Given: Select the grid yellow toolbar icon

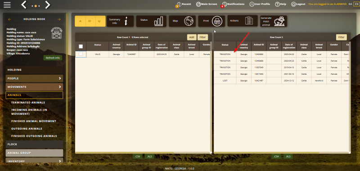Looking at the screenshot, I should pyautogui.click(x=90, y=21).
